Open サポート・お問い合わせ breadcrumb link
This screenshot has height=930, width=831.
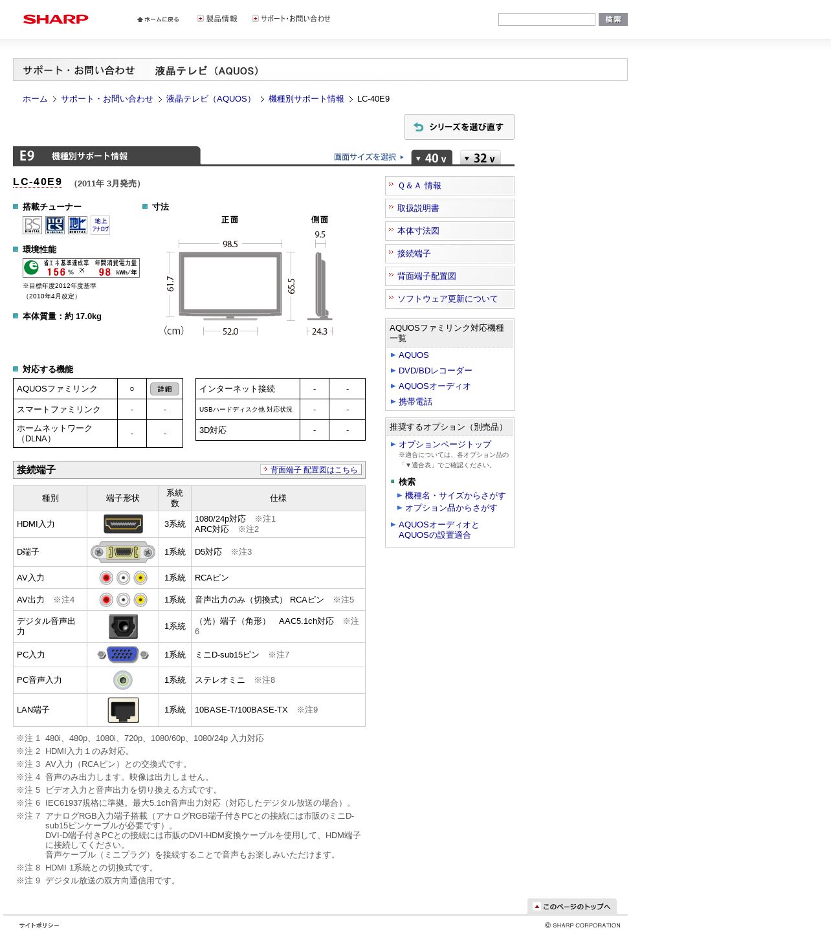107,99
